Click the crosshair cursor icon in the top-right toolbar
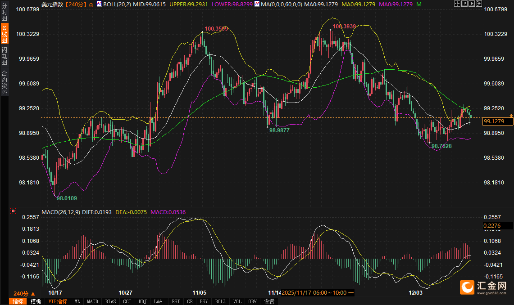The height and width of the screenshot is (305, 514). click(x=457, y=4)
